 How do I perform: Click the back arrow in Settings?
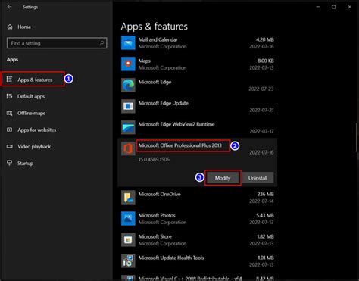point(10,7)
